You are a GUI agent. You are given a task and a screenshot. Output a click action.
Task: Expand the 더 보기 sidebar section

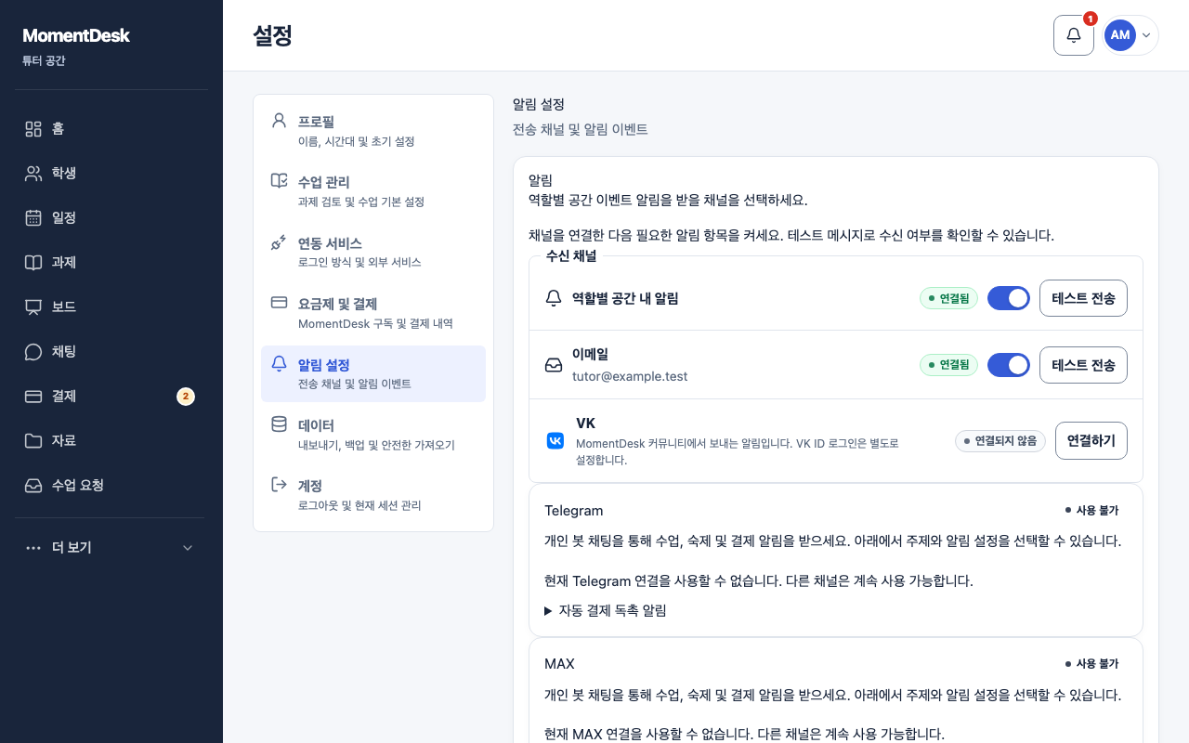(x=111, y=548)
